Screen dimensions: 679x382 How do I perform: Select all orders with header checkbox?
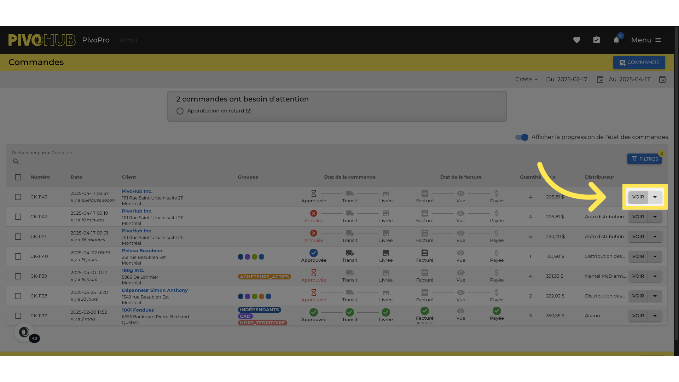click(18, 177)
